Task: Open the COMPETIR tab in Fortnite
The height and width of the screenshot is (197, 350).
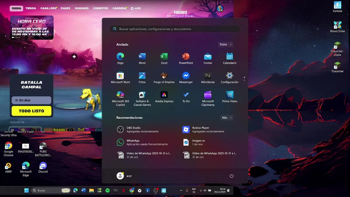Action: coord(100,8)
